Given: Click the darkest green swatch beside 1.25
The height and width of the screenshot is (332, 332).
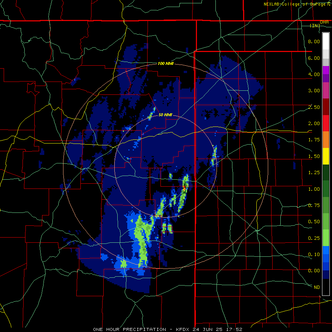Looking at the screenshot, I should click(326, 172).
